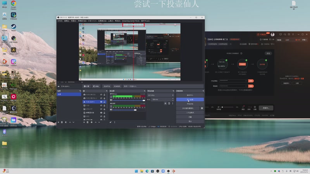
Task: Hide the first source using its eye icon
Action: (101, 94)
